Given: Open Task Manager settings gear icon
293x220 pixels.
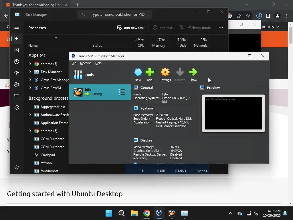Looking at the screenshot, I should pos(17,167).
